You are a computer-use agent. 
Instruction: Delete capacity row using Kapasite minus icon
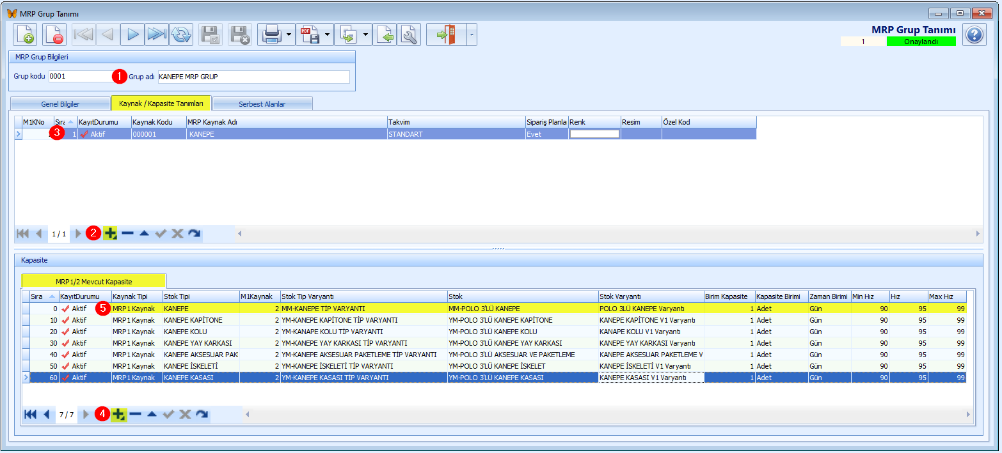point(135,415)
